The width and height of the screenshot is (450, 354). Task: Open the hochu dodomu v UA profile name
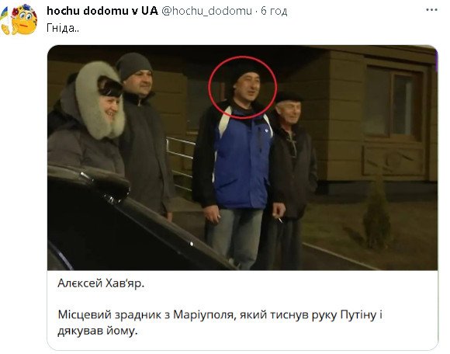102,11
